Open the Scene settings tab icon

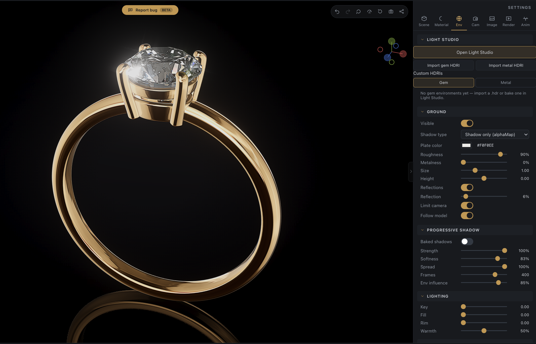(424, 19)
